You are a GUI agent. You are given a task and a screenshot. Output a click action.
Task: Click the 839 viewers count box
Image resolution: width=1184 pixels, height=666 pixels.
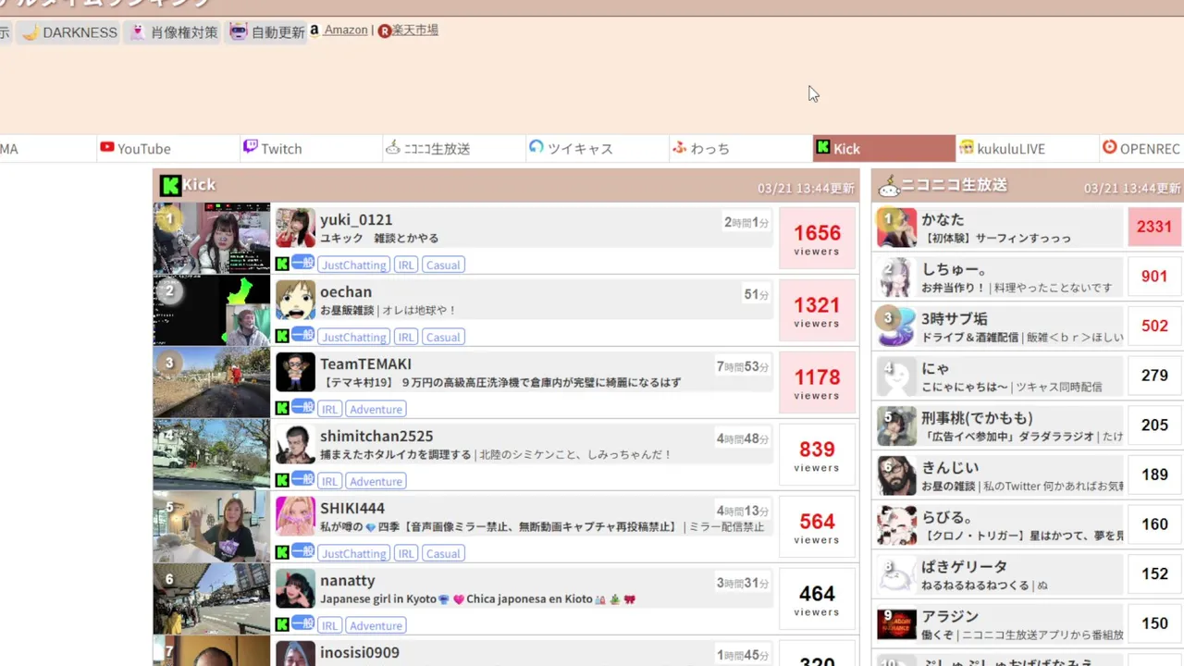point(817,455)
